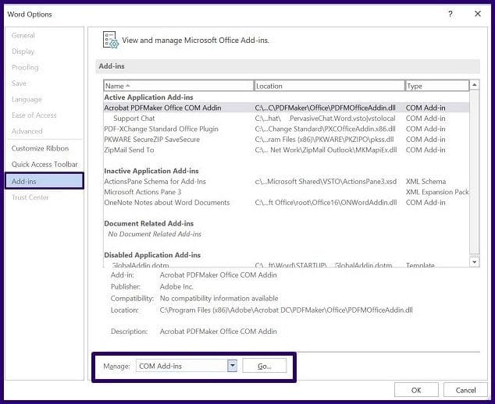Select Language in the sidebar
495x404 pixels.
(x=27, y=99)
